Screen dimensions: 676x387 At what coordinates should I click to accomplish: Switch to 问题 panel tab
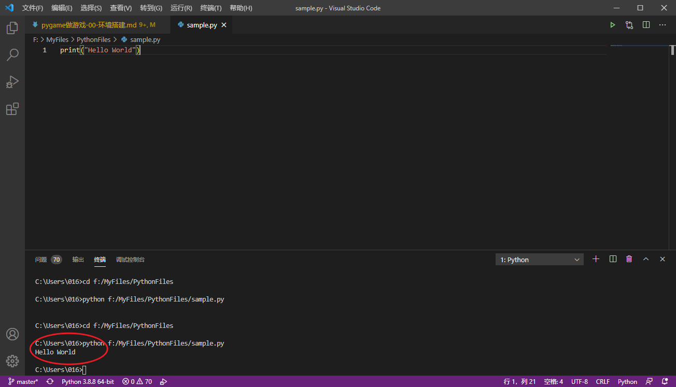[48, 260]
